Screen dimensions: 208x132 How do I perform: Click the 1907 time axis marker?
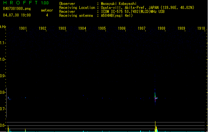142,28
